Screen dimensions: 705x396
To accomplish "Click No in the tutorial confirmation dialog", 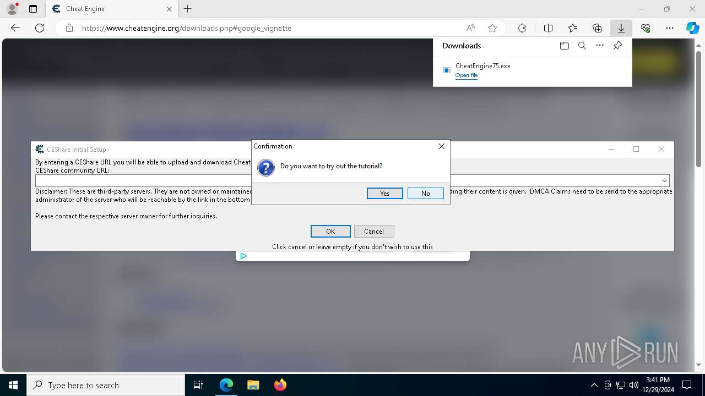I will [426, 194].
